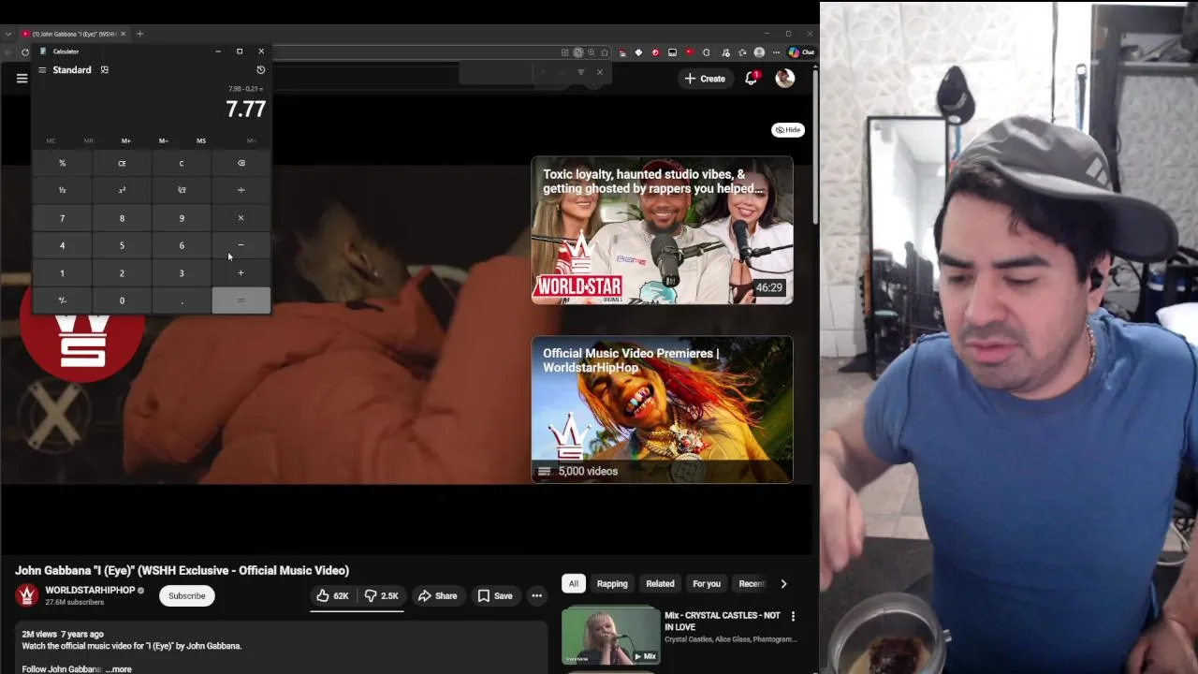Click the divide key in Calculator
1198x674 pixels.
click(241, 190)
